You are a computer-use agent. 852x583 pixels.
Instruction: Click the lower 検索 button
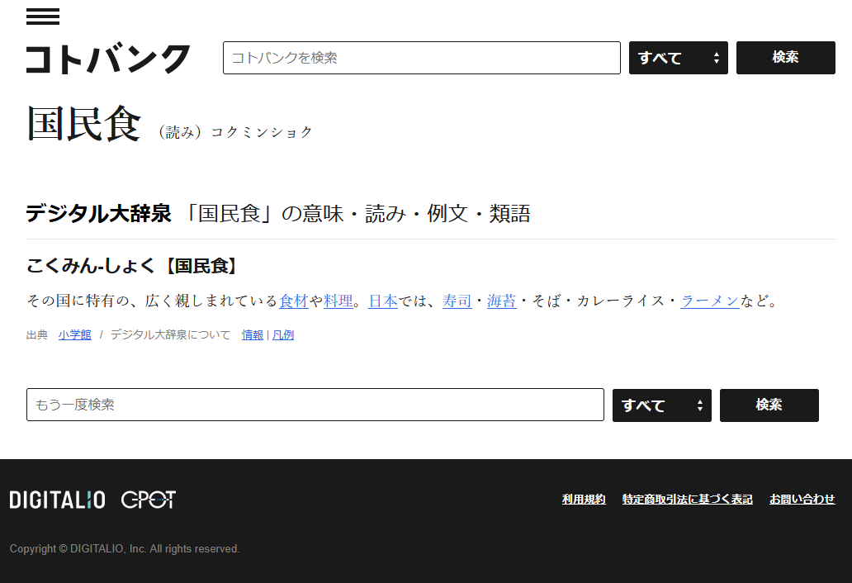pyautogui.click(x=769, y=405)
